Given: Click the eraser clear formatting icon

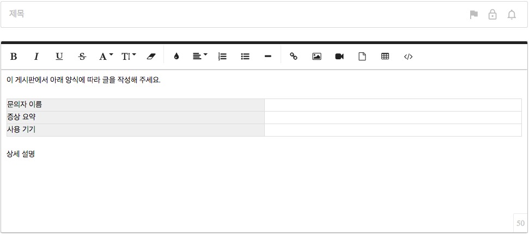Looking at the screenshot, I should tap(151, 57).
